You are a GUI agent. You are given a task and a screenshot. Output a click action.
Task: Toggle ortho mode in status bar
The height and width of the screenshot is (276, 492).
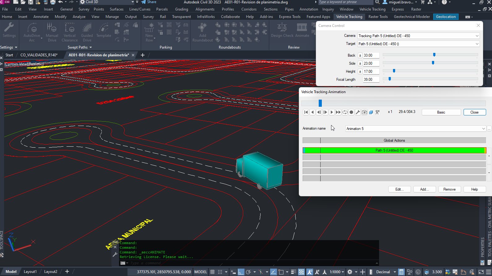click(x=241, y=272)
